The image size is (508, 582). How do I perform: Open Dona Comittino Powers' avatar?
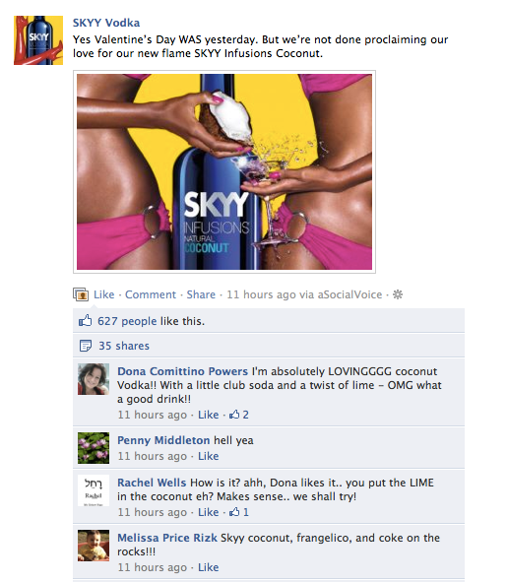coord(94,379)
